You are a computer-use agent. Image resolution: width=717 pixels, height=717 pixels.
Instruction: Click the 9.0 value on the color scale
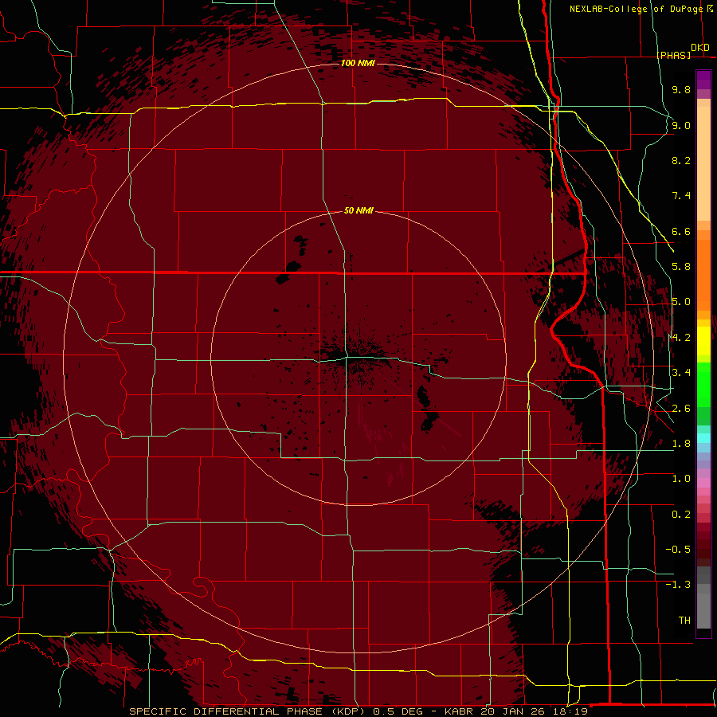pyautogui.click(x=681, y=125)
